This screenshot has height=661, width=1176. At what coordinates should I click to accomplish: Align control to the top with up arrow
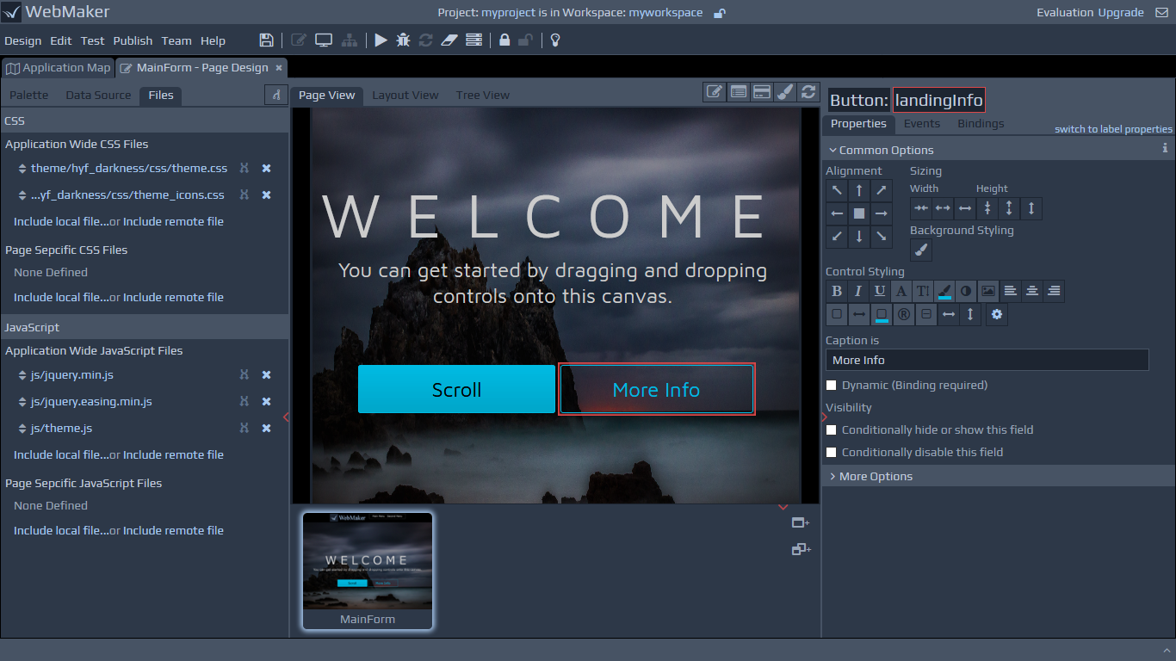pyautogui.click(x=859, y=190)
